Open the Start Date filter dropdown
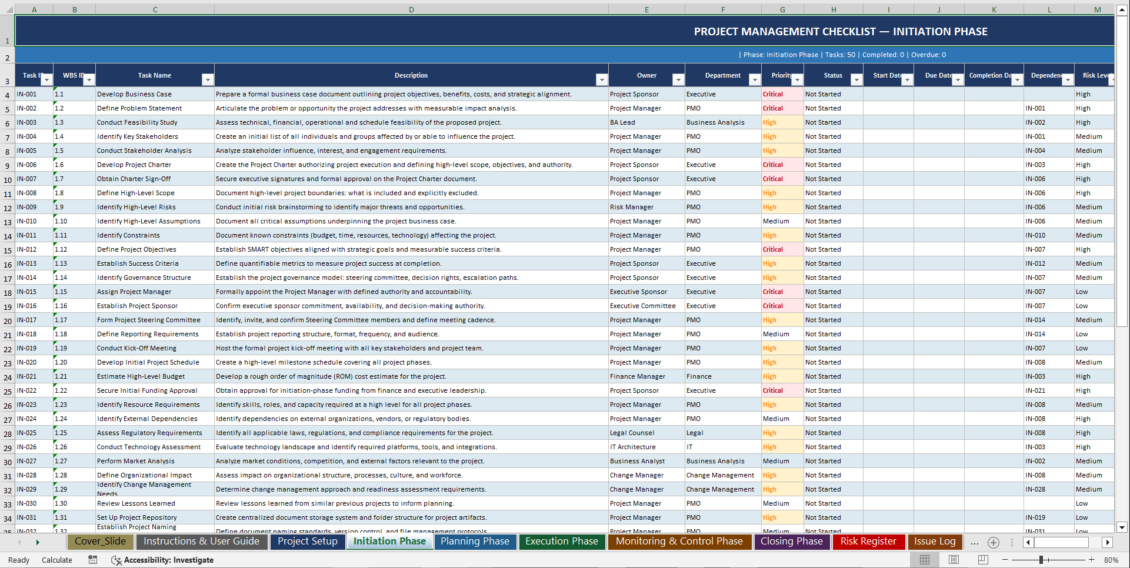This screenshot has width=1130, height=568. coord(907,80)
